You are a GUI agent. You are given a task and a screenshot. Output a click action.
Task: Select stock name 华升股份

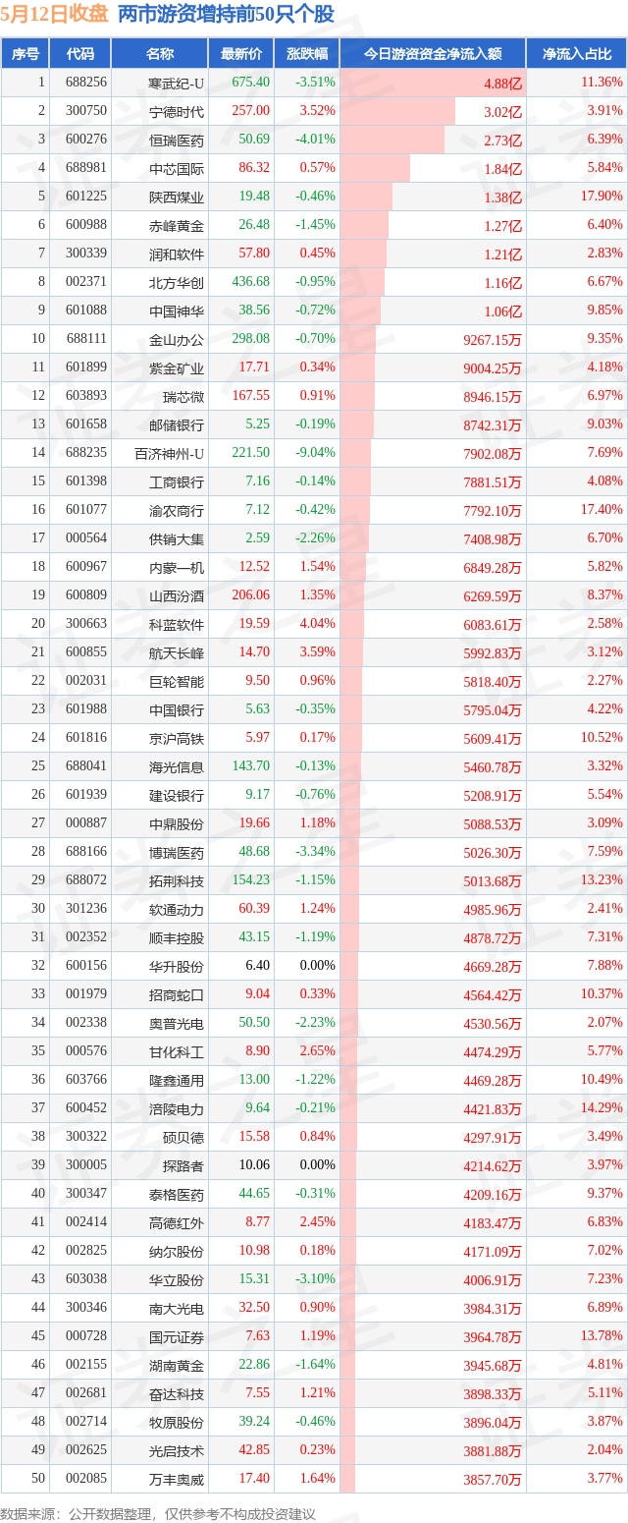click(176, 966)
